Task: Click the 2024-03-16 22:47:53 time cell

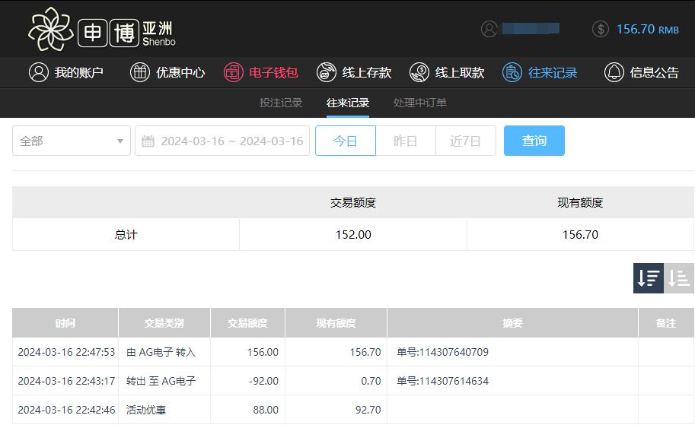Action: point(66,352)
